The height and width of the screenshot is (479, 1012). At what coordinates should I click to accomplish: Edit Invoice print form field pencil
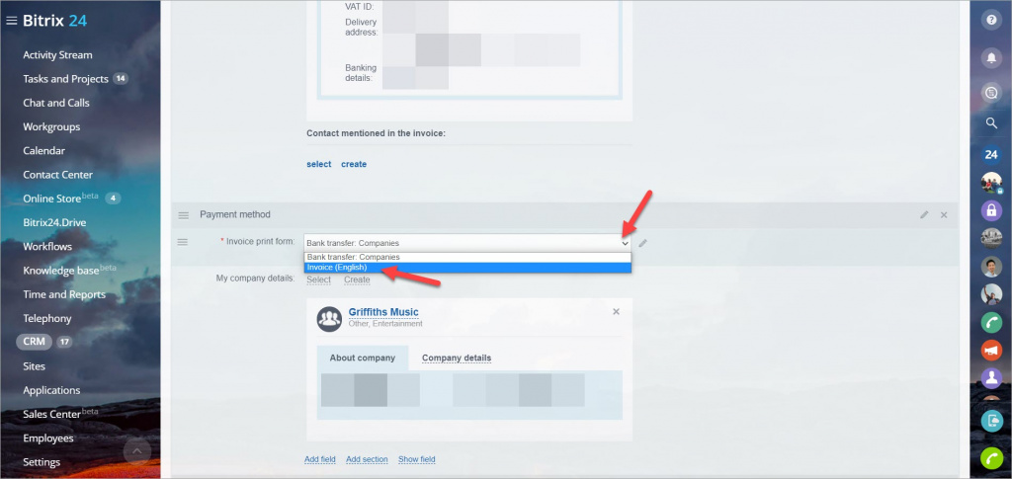(x=642, y=243)
